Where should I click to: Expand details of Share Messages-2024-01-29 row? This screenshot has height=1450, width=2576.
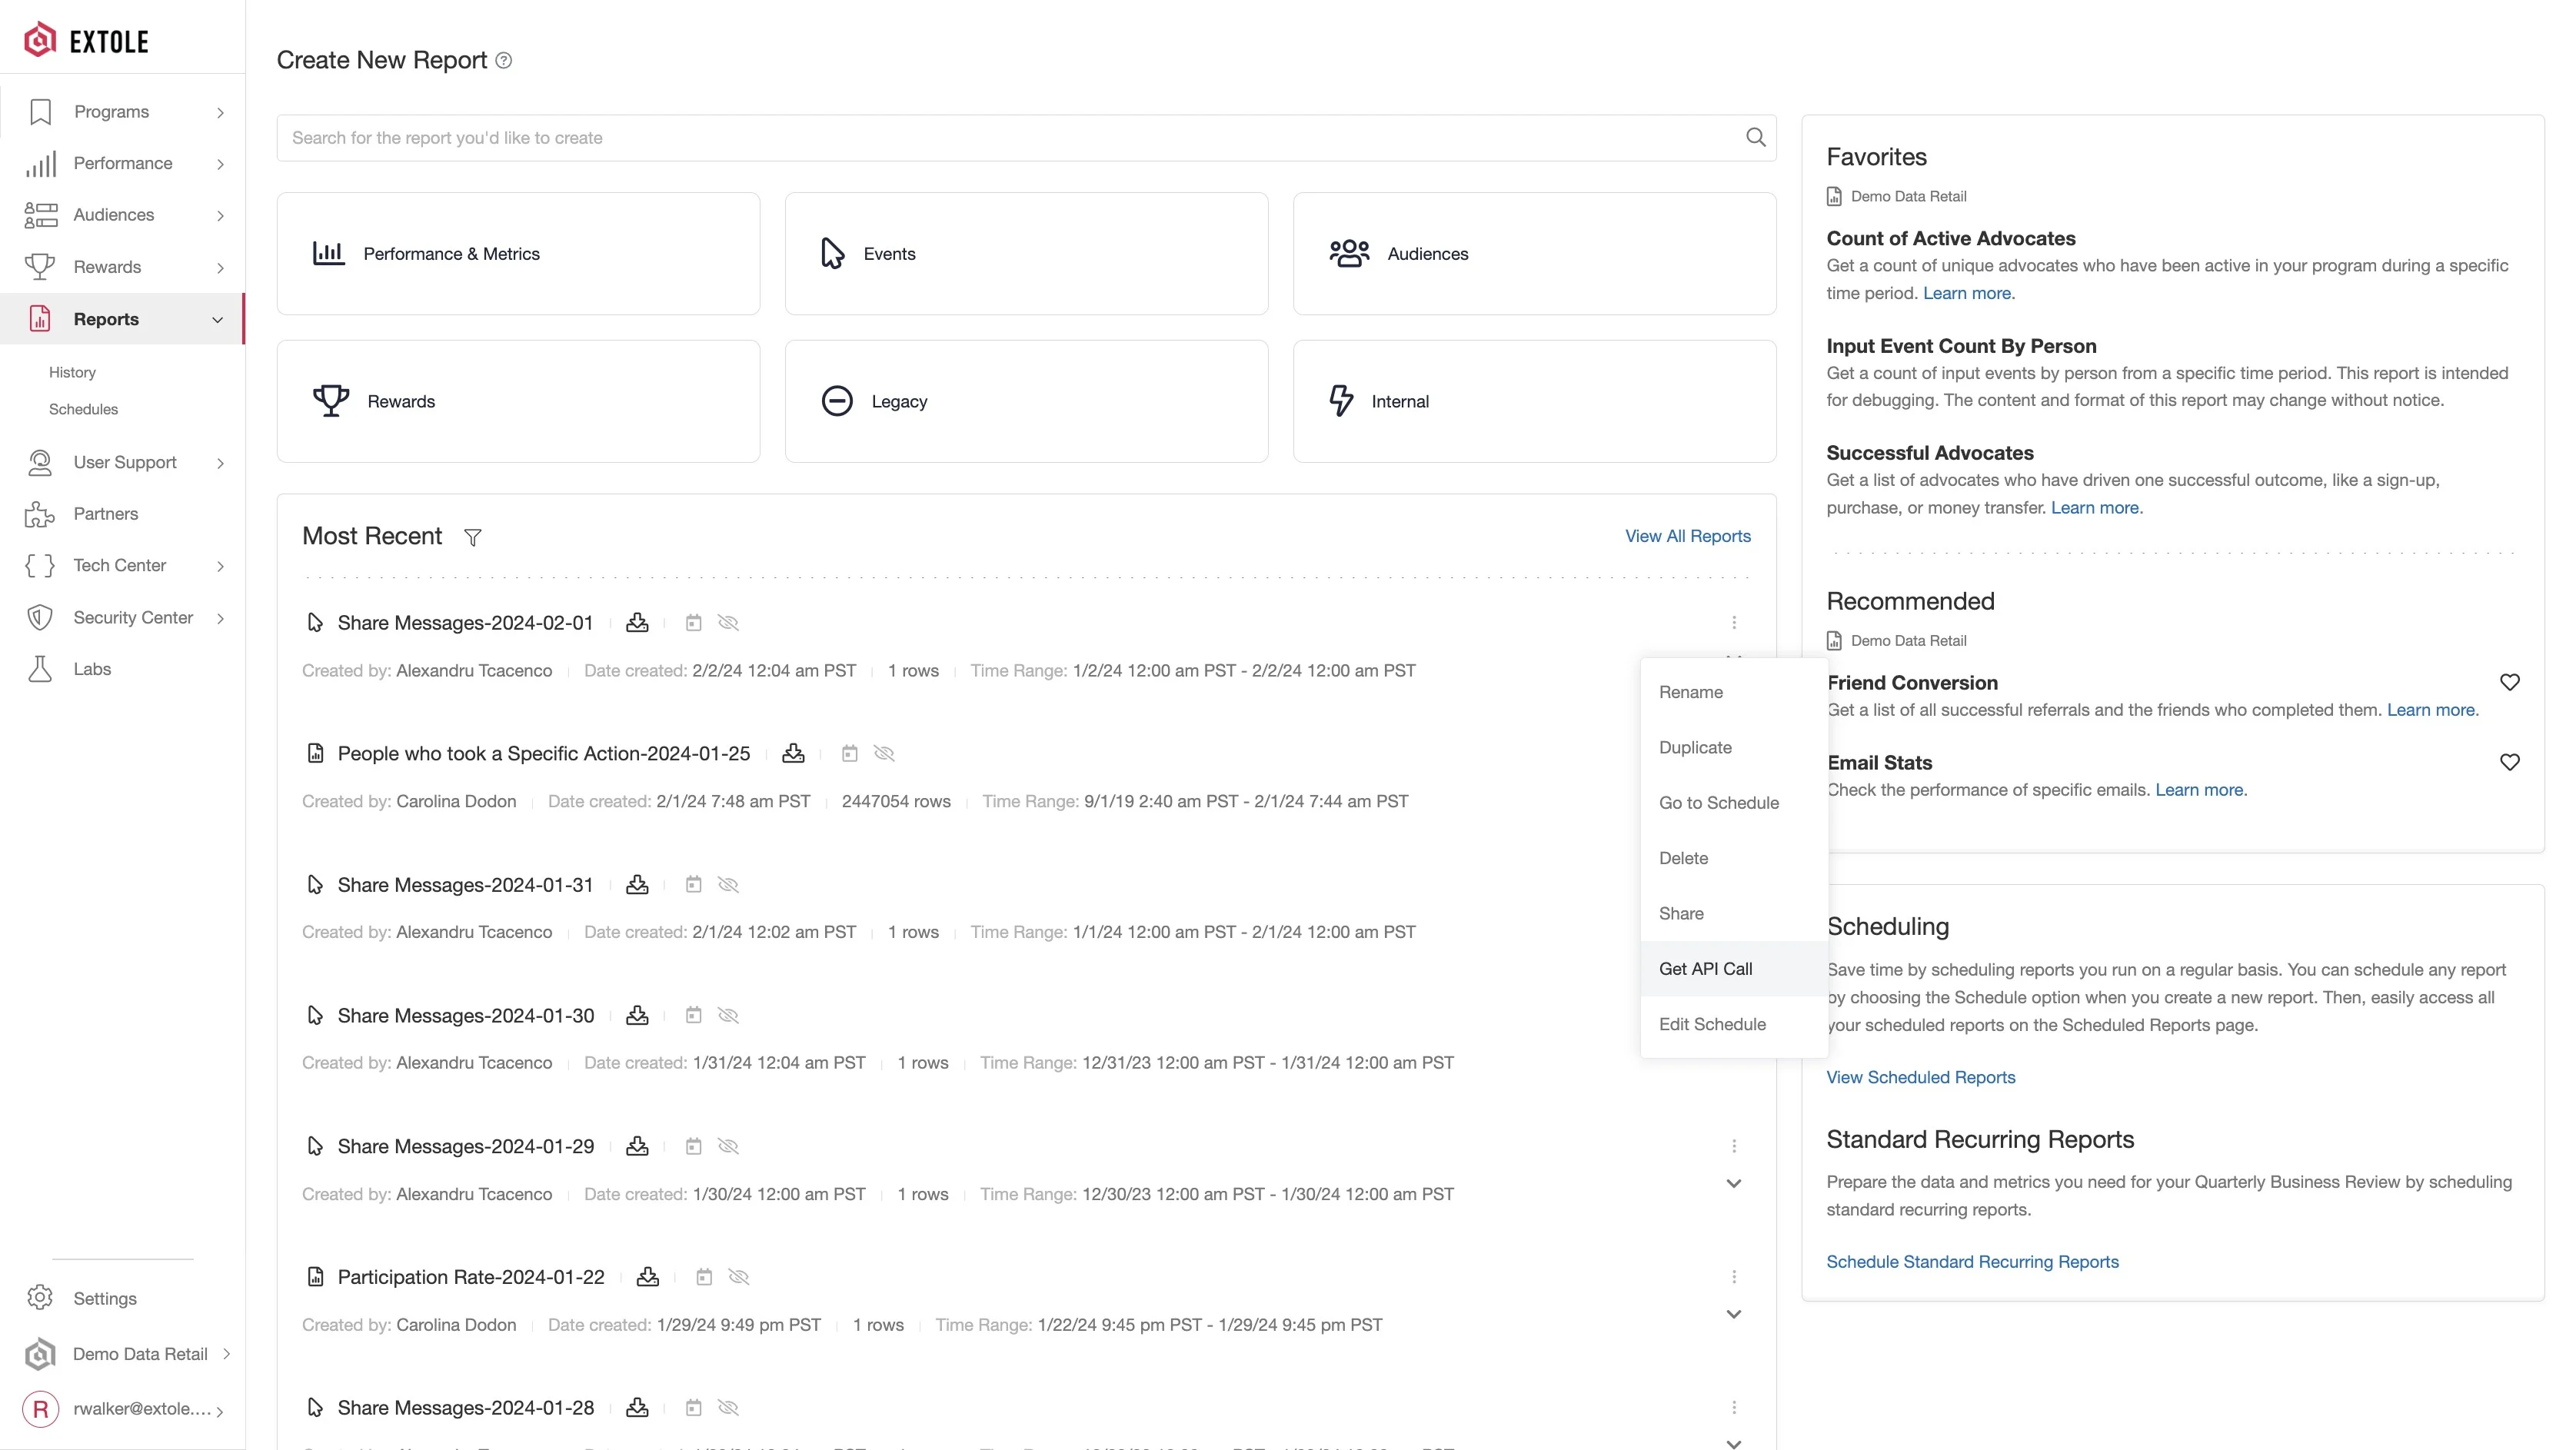(x=1734, y=1185)
